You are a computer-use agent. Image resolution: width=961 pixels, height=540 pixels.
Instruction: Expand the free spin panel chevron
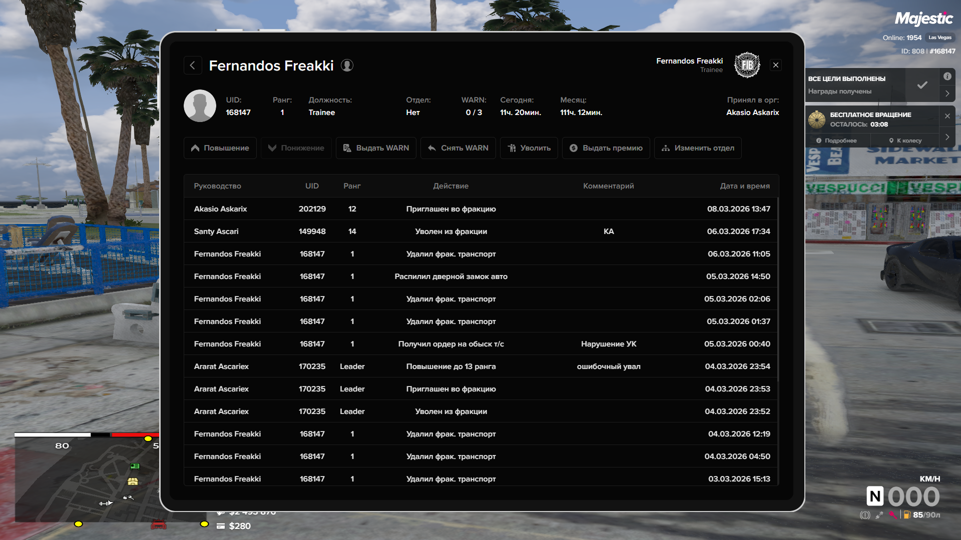coord(947,136)
